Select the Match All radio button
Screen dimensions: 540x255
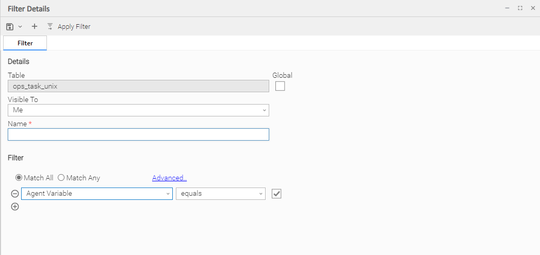pyautogui.click(x=19, y=178)
